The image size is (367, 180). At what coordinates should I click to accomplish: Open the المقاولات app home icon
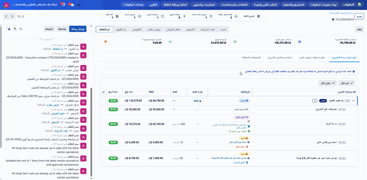point(359,5)
